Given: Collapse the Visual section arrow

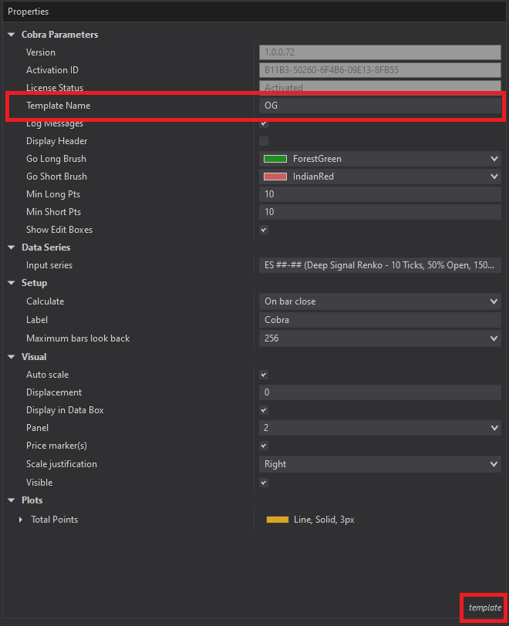Looking at the screenshot, I should [x=12, y=357].
